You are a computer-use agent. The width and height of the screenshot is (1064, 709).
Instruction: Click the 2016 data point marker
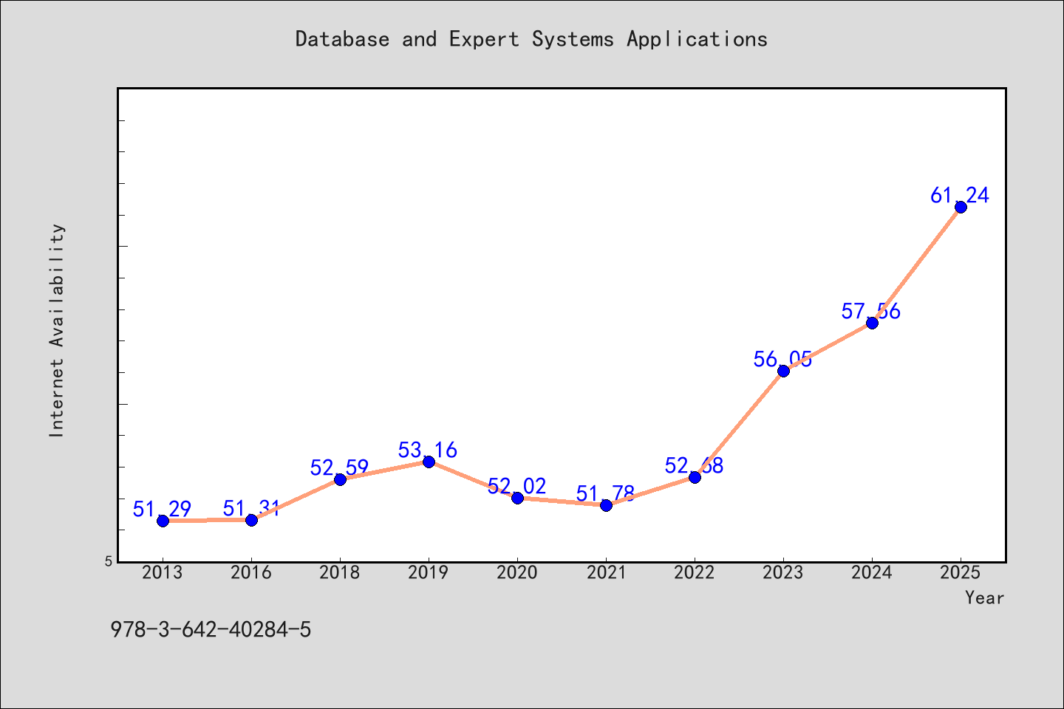point(251,520)
